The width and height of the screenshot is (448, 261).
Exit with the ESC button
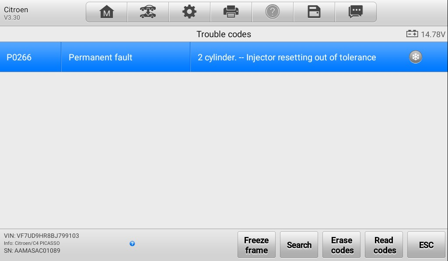pyautogui.click(x=426, y=245)
